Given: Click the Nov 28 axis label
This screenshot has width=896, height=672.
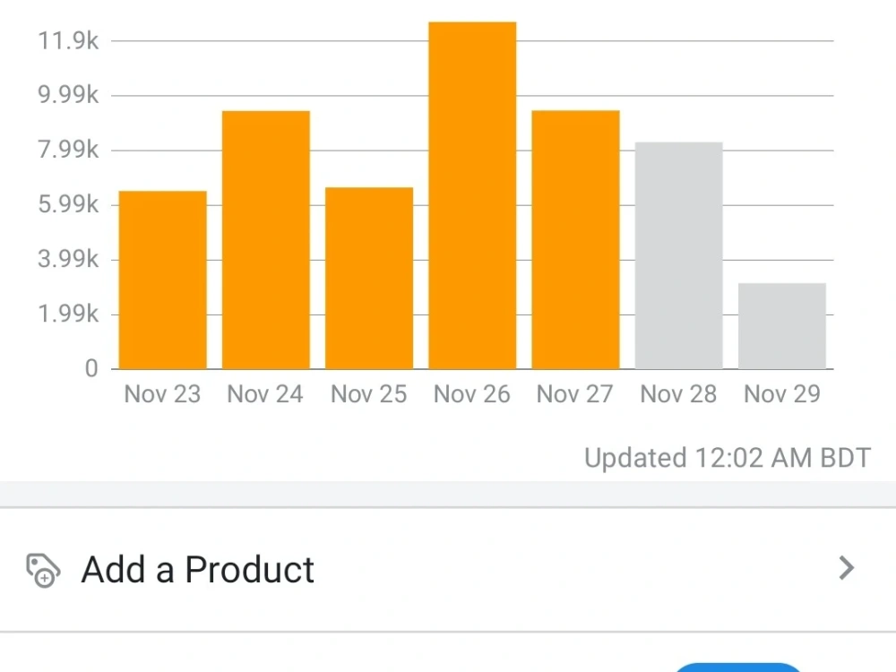Looking at the screenshot, I should [678, 394].
